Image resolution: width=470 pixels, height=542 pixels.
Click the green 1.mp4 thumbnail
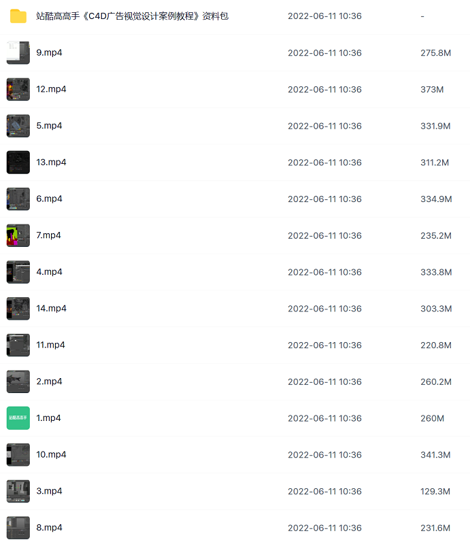click(18, 418)
